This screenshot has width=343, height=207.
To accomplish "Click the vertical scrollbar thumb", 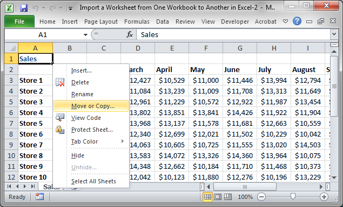I will point(334,86).
